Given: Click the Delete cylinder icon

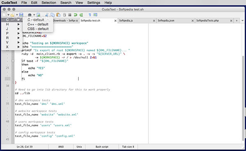Looking at the screenshot, I should pos(64,15).
